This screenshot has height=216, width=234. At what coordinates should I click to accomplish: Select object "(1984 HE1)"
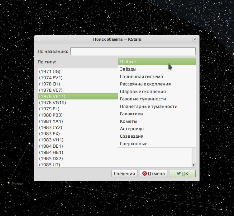tap(115, 152)
